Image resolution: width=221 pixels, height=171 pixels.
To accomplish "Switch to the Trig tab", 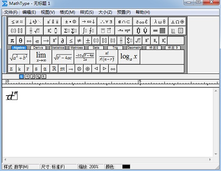I will point(115,47).
